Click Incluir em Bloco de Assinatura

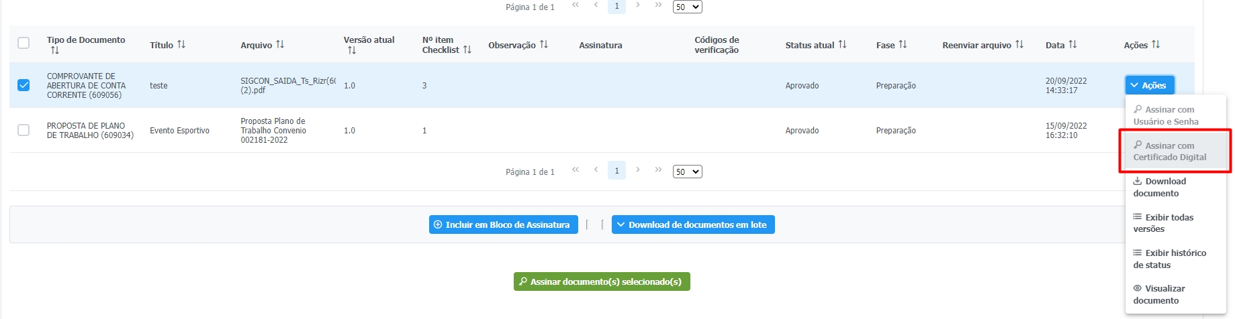(x=501, y=225)
